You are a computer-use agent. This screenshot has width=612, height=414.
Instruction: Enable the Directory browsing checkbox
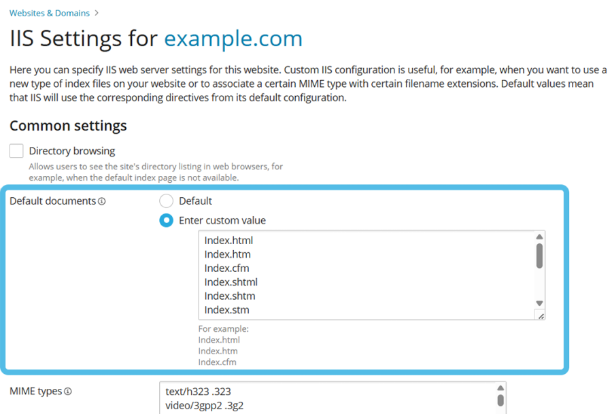click(17, 151)
